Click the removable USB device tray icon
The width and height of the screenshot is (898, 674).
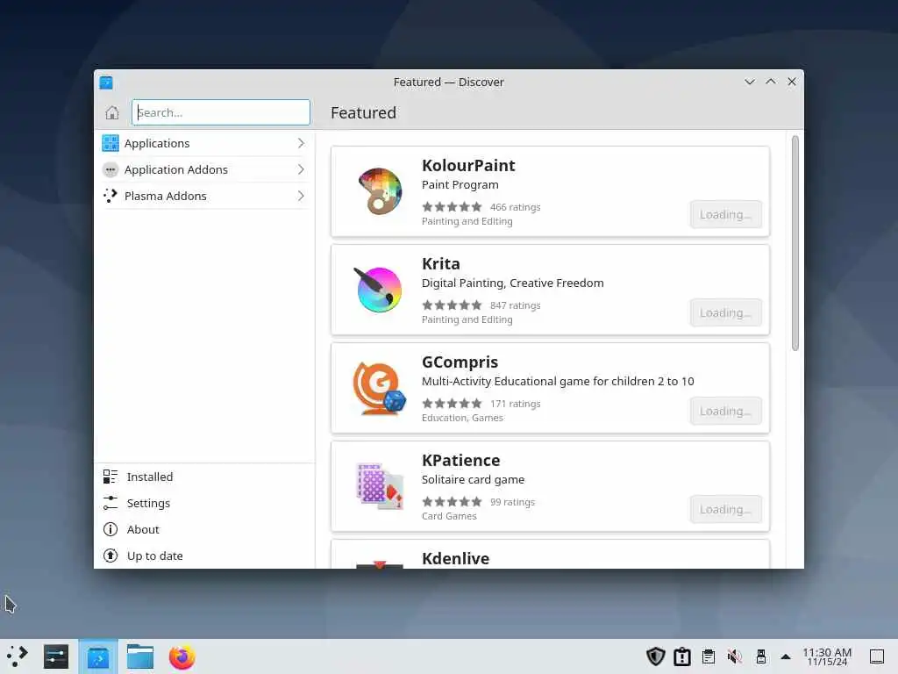761,656
